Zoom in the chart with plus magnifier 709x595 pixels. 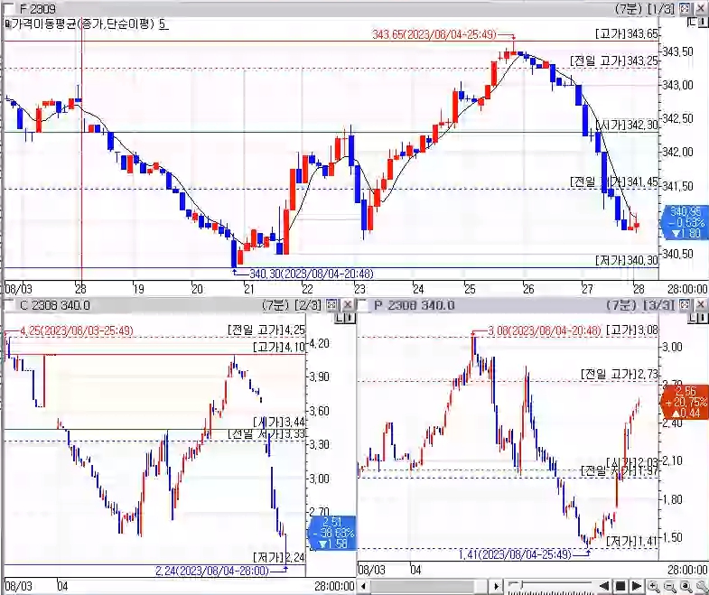pyautogui.click(x=653, y=586)
